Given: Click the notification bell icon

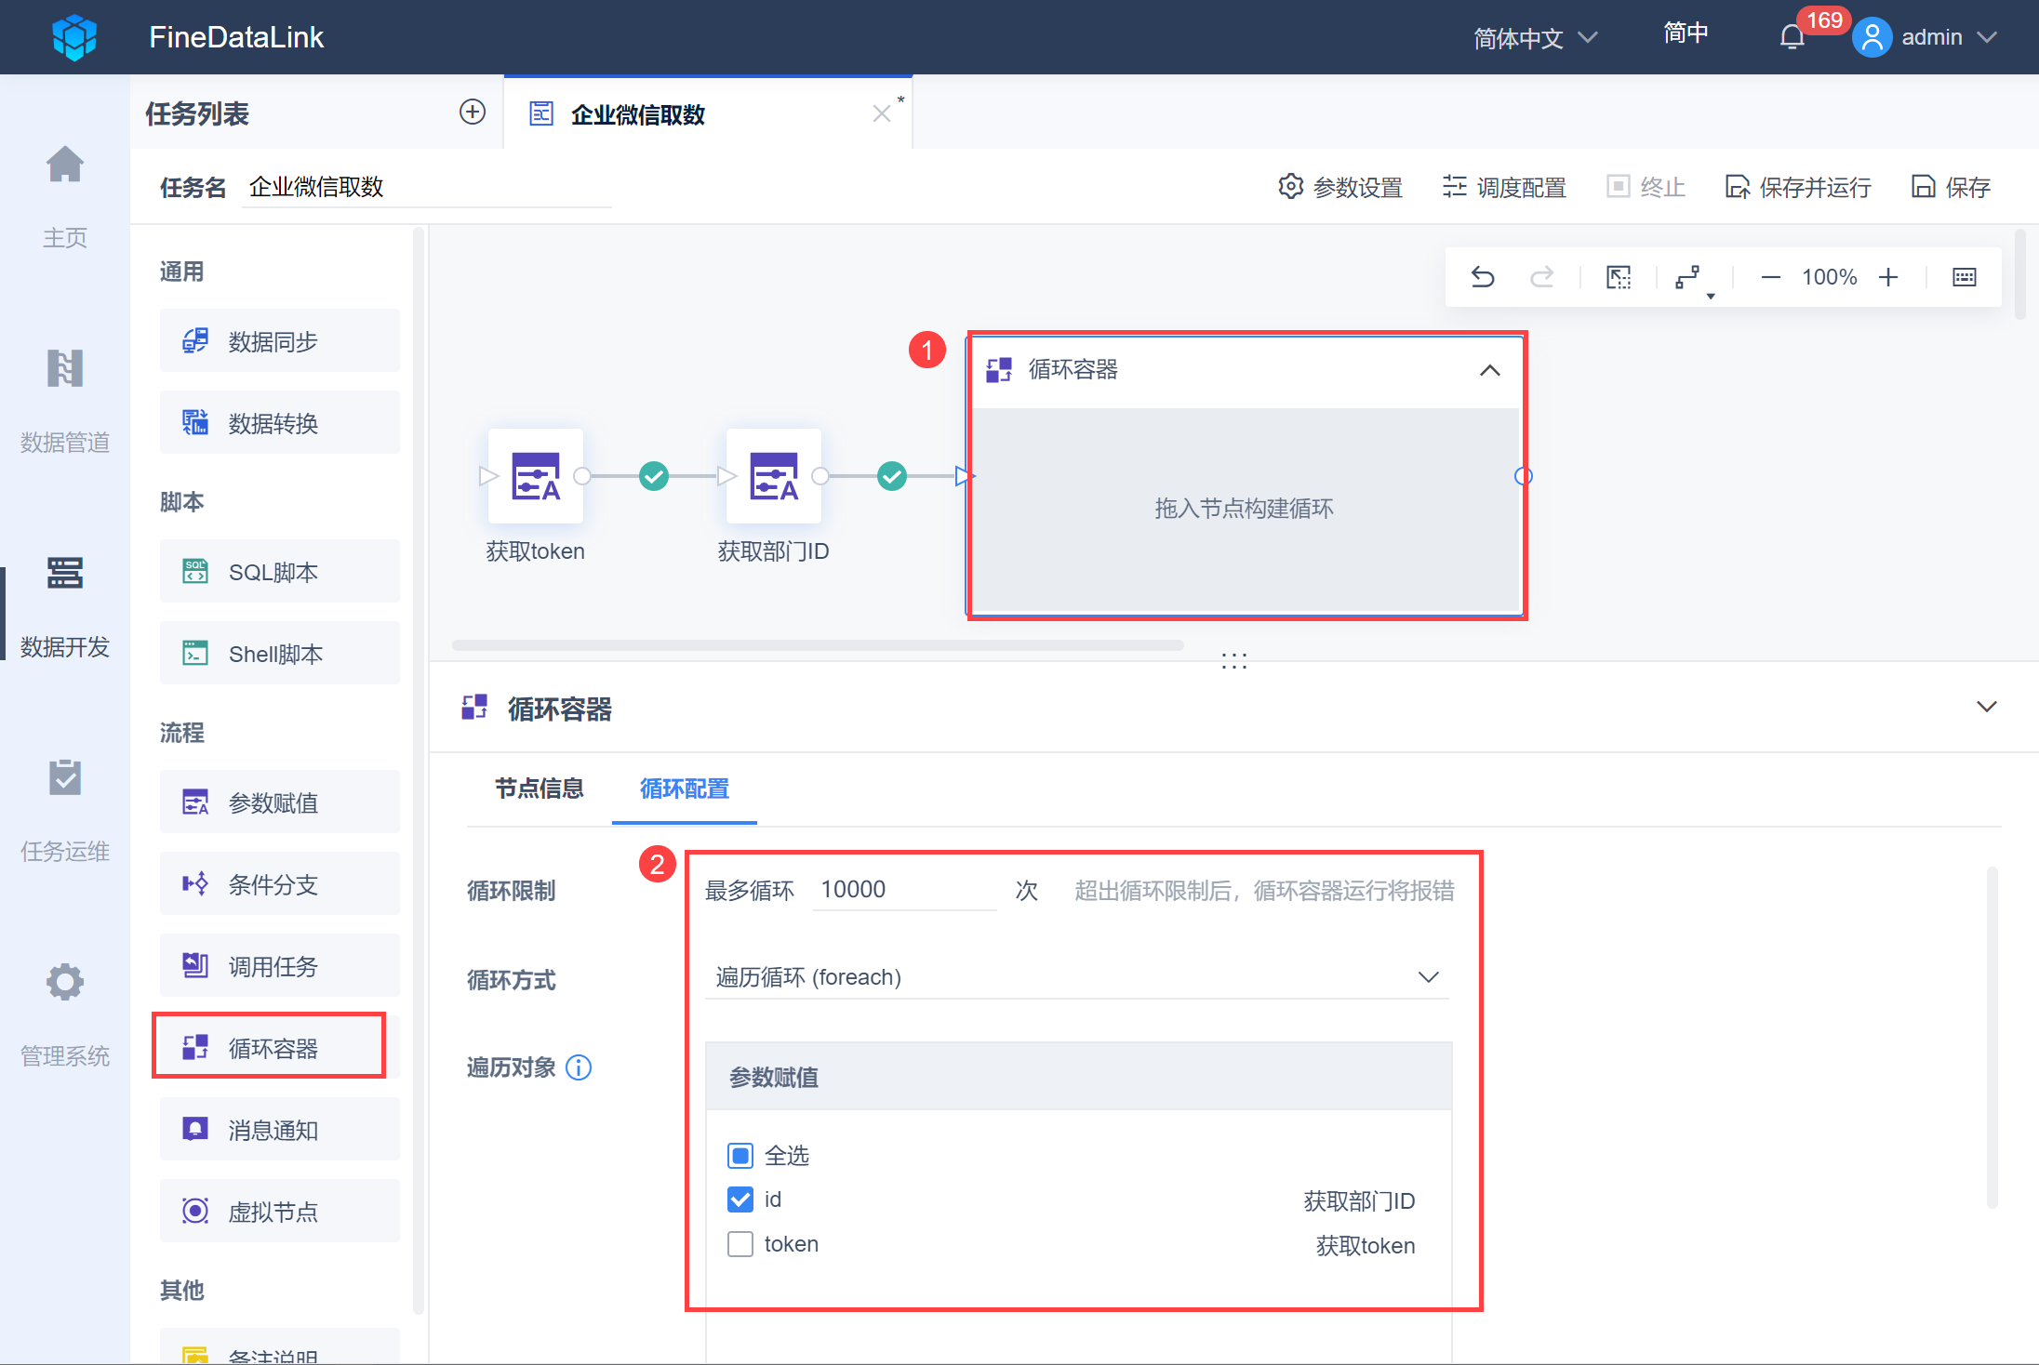Looking at the screenshot, I should pyautogui.click(x=1792, y=38).
